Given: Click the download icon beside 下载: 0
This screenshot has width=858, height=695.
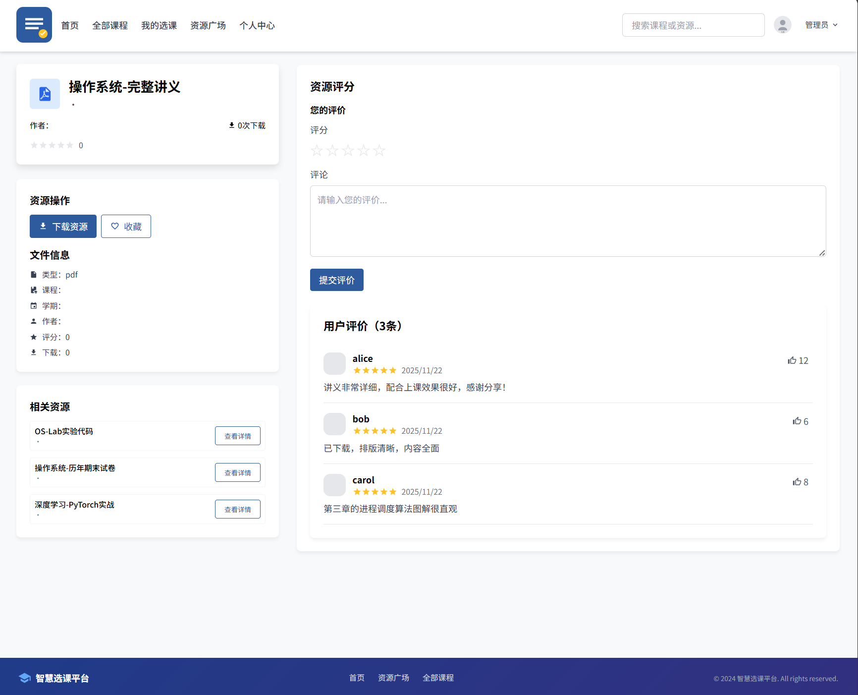Looking at the screenshot, I should pyautogui.click(x=34, y=352).
